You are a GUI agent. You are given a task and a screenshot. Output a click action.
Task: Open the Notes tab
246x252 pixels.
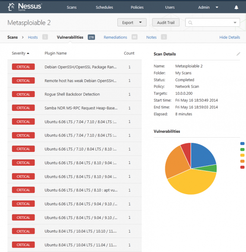click(151, 37)
